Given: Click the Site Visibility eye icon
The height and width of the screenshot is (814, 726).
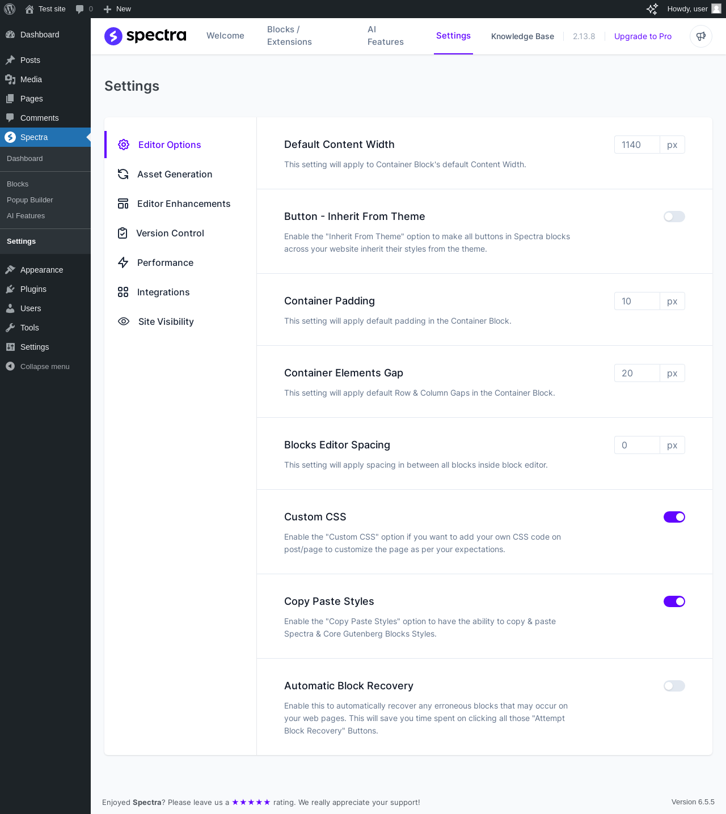Looking at the screenshot, I should 124,321.
